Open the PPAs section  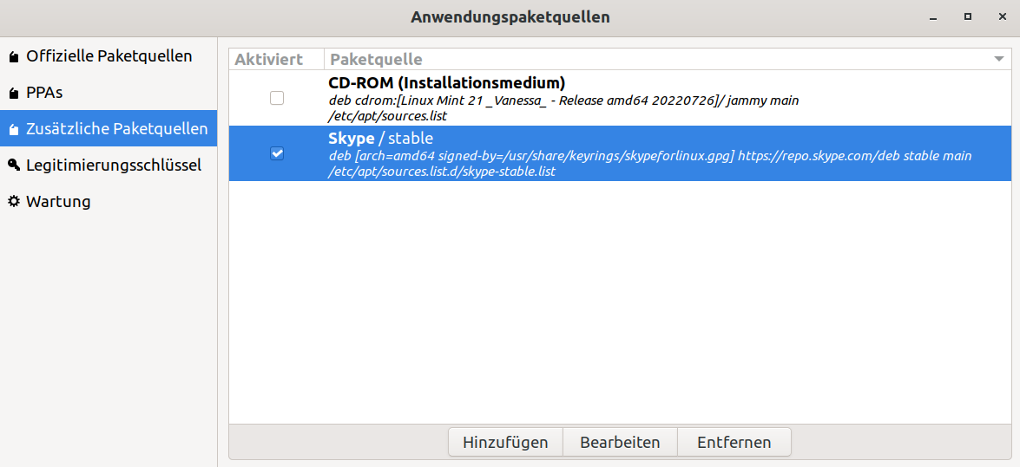[45, 93]
